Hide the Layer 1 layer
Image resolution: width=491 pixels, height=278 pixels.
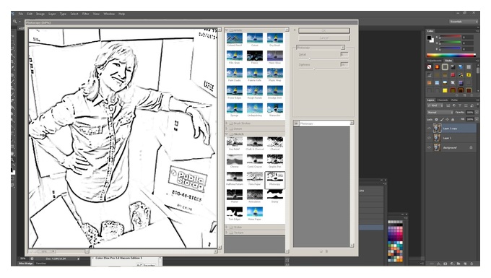pyautogui.click(x=429, y=138)
